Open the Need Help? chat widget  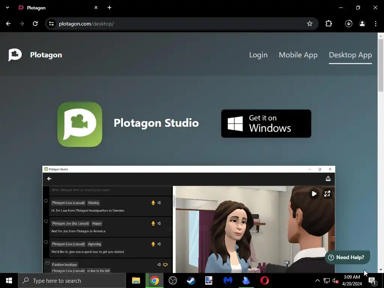[347, 257]
